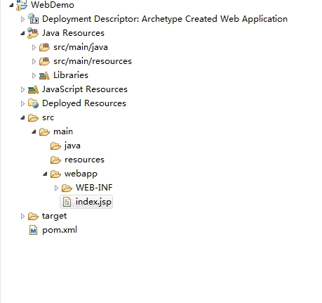The height and width of the screenshot is (303, 322).
Task: Click the index.jsp file icon
Action: pyautogui.click(x=67, y=202)
